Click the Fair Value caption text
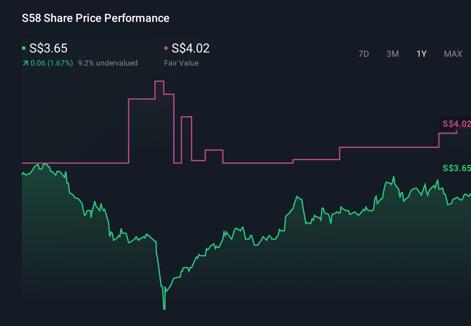This screenshot has width=471, height=326. (x=182, y=63)
